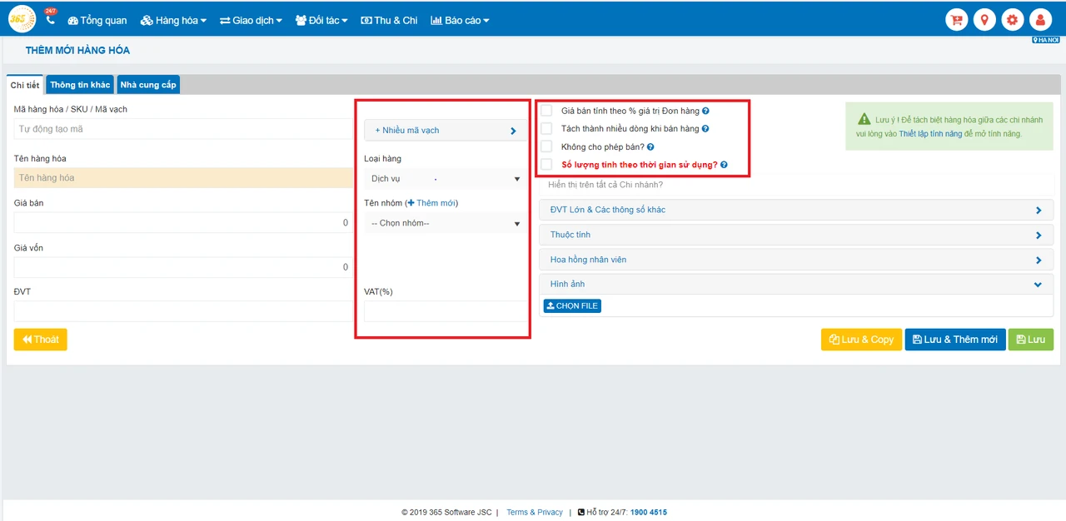Click help icon next to Tách thành nhiều dòng
The image size is (1066, 521).
(705, 129)
